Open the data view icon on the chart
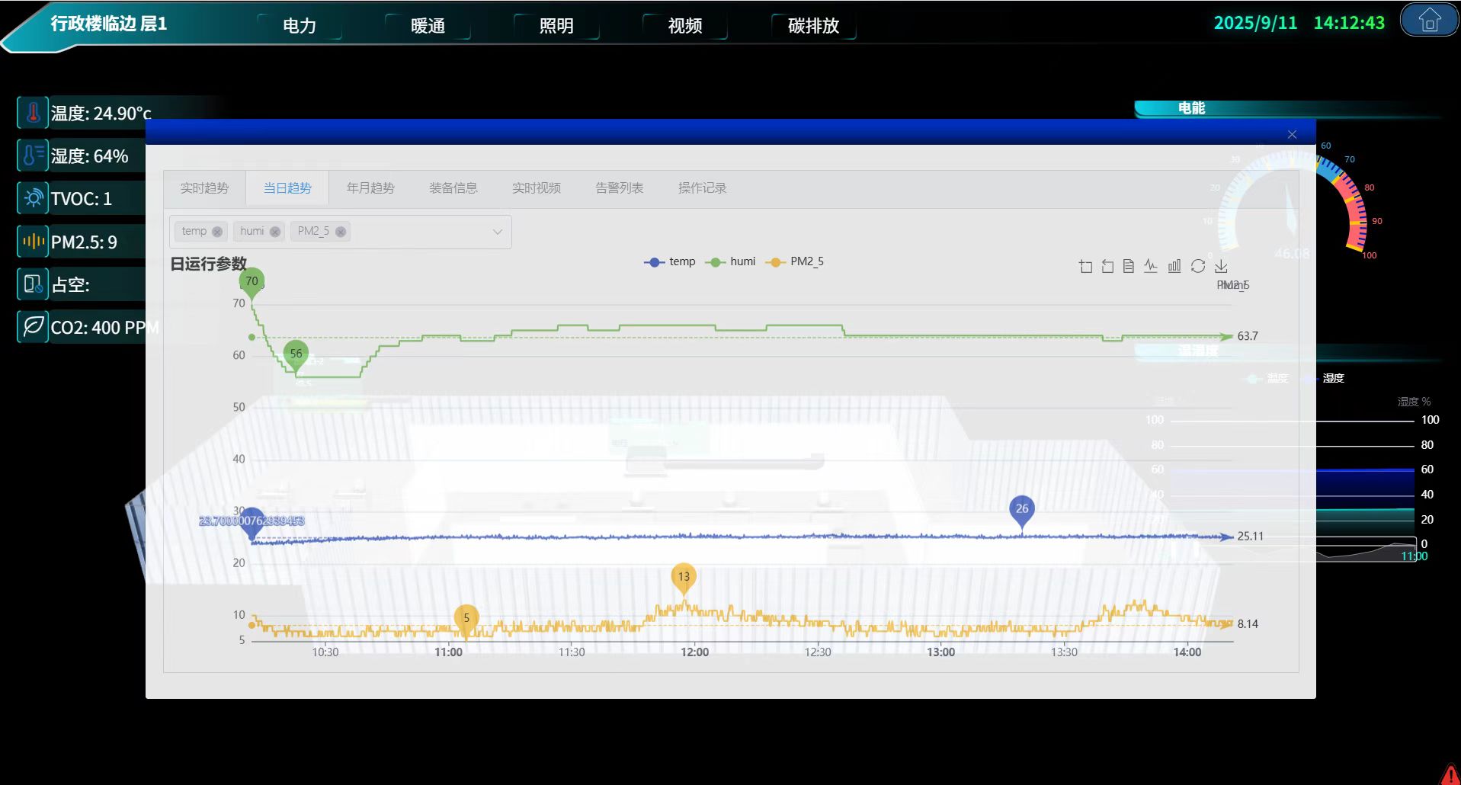 (x=1129, y=266)
